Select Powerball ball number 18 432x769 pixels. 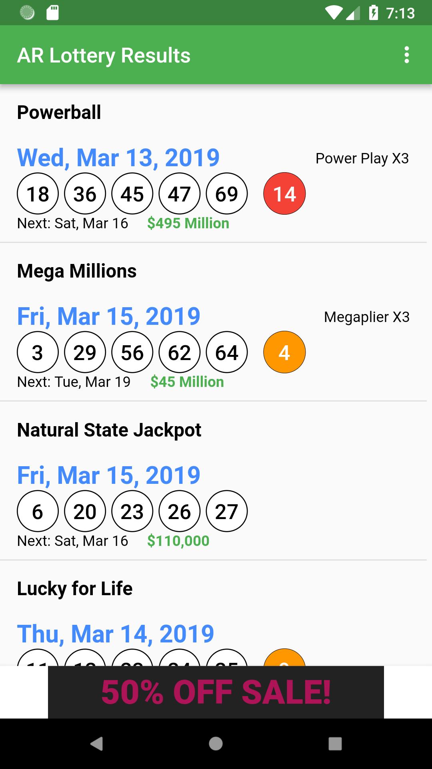click(38, 194)
